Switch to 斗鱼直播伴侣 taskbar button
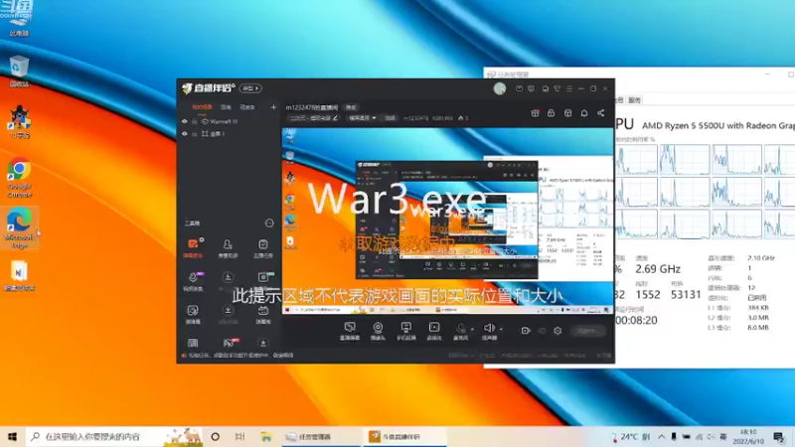 pos(404,436)
